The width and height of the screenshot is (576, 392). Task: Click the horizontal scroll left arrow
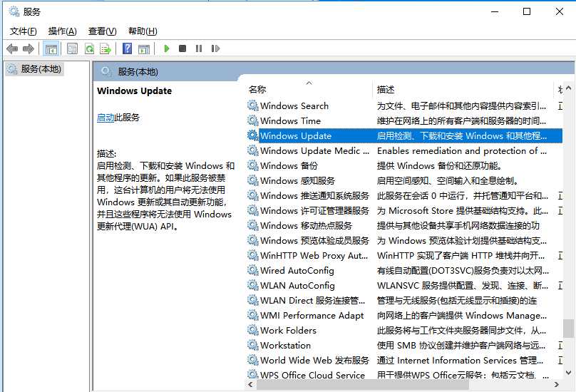250,385
